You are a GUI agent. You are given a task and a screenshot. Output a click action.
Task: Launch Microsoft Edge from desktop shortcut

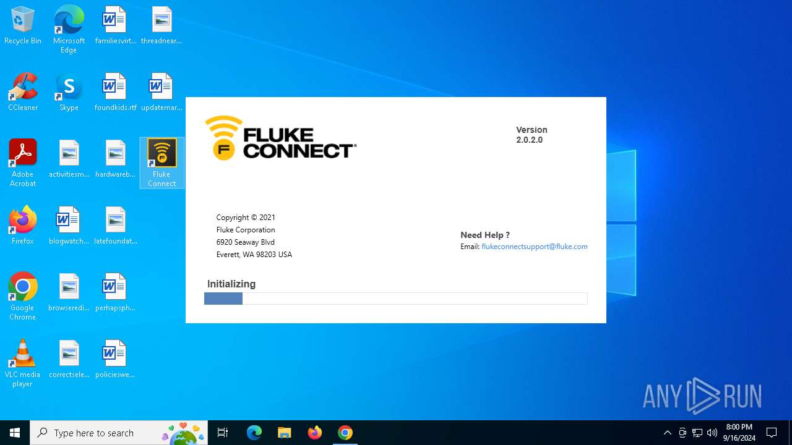pos(69,30)
